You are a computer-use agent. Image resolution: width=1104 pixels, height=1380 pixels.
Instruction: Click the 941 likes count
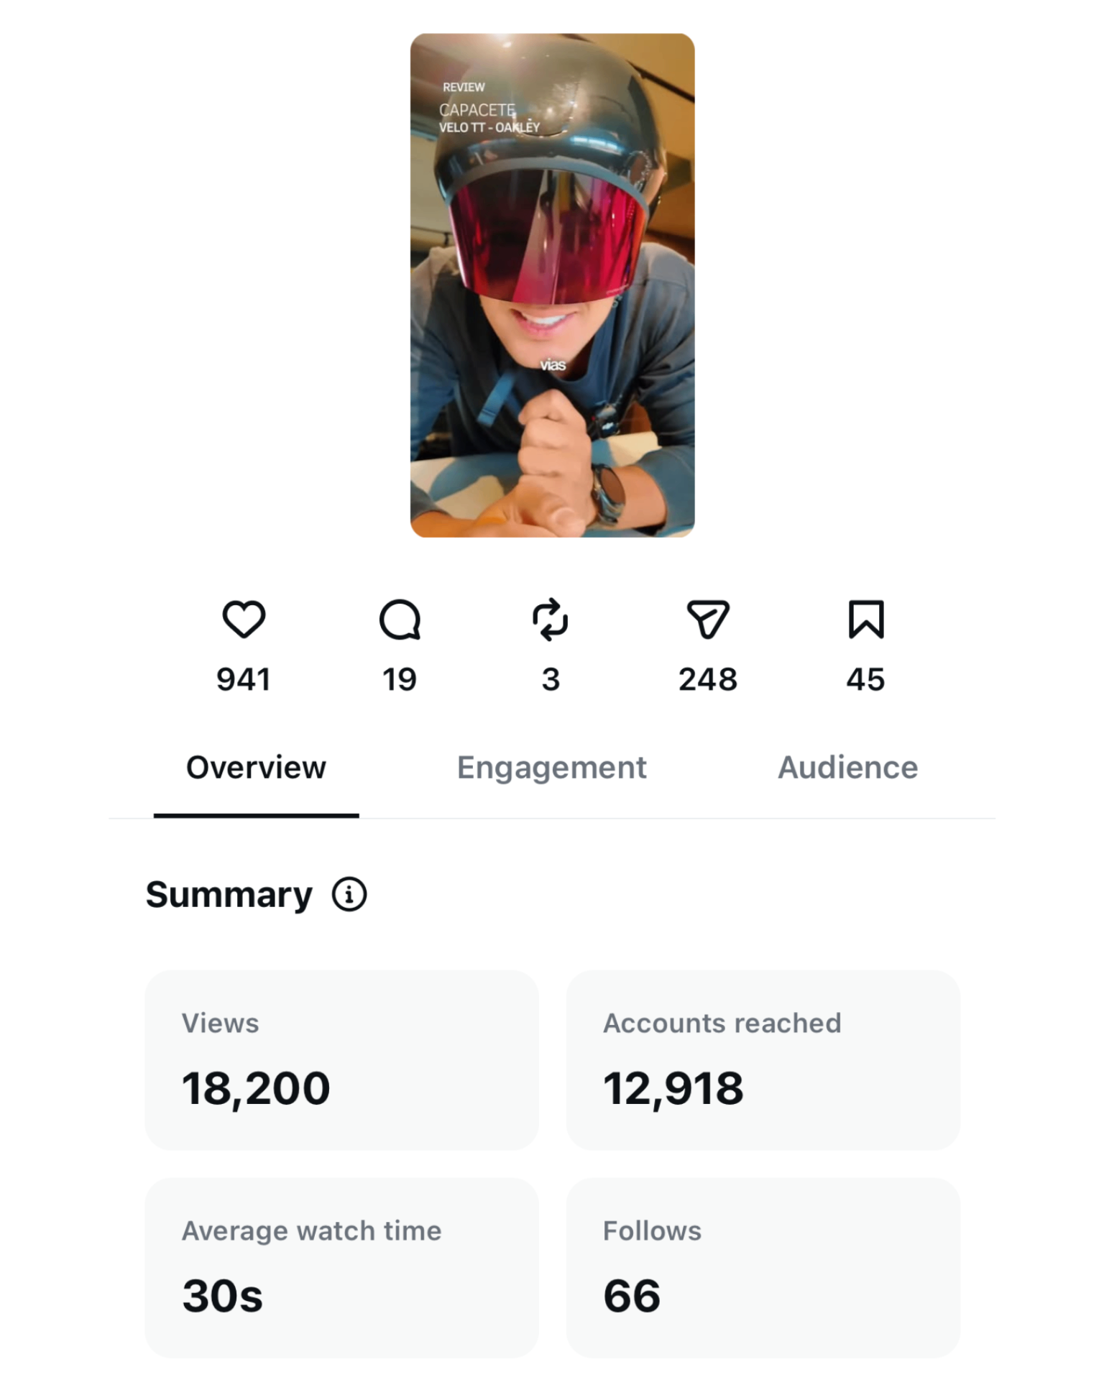tap(244, 679)
